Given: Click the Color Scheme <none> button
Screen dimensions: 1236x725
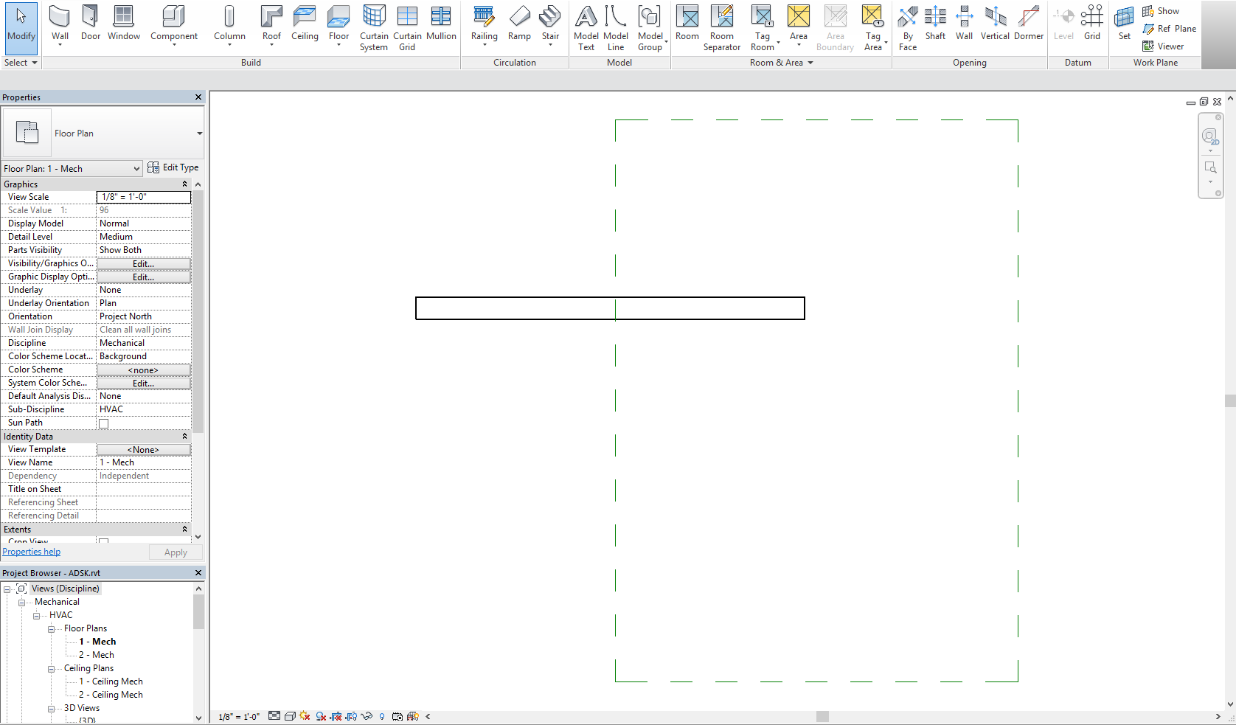Looking at the screenshot, I should (144, 370).
